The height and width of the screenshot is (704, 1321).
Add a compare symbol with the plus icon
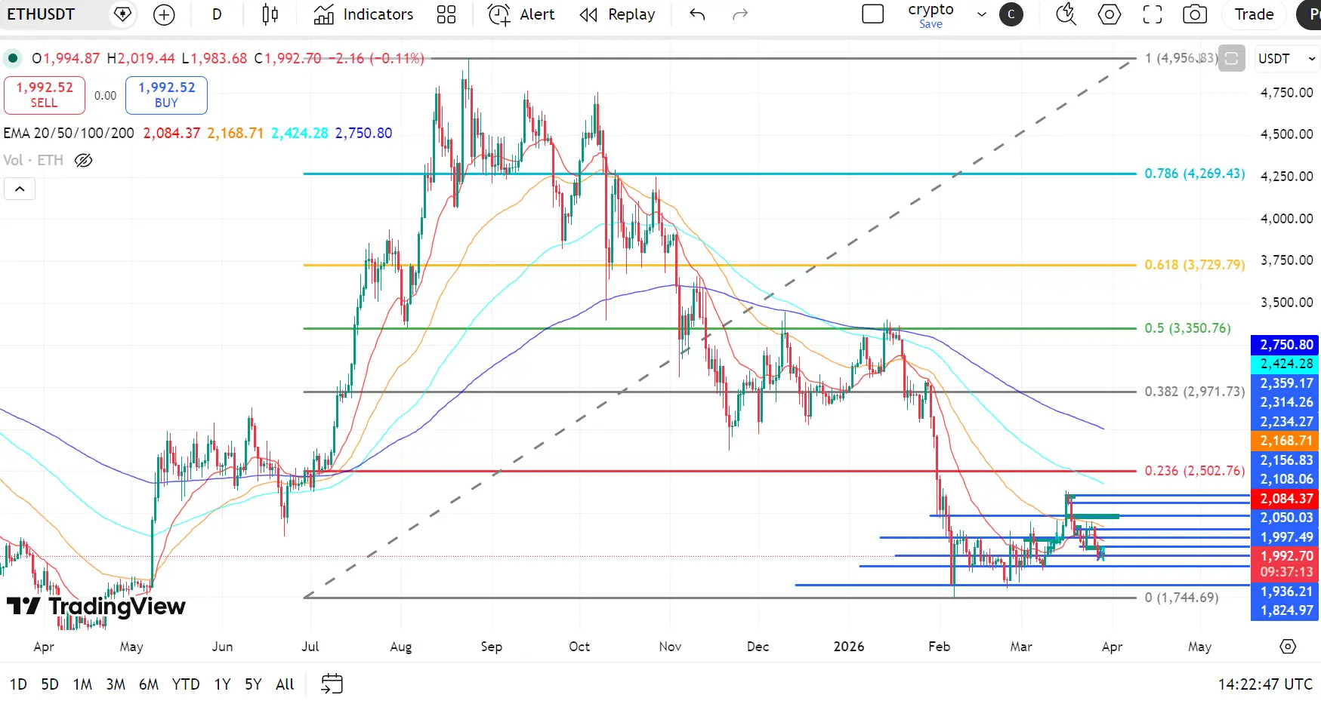tap(164, 14)
